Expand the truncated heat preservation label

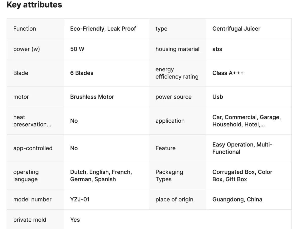pyautogui.click(x=32, y=121)
